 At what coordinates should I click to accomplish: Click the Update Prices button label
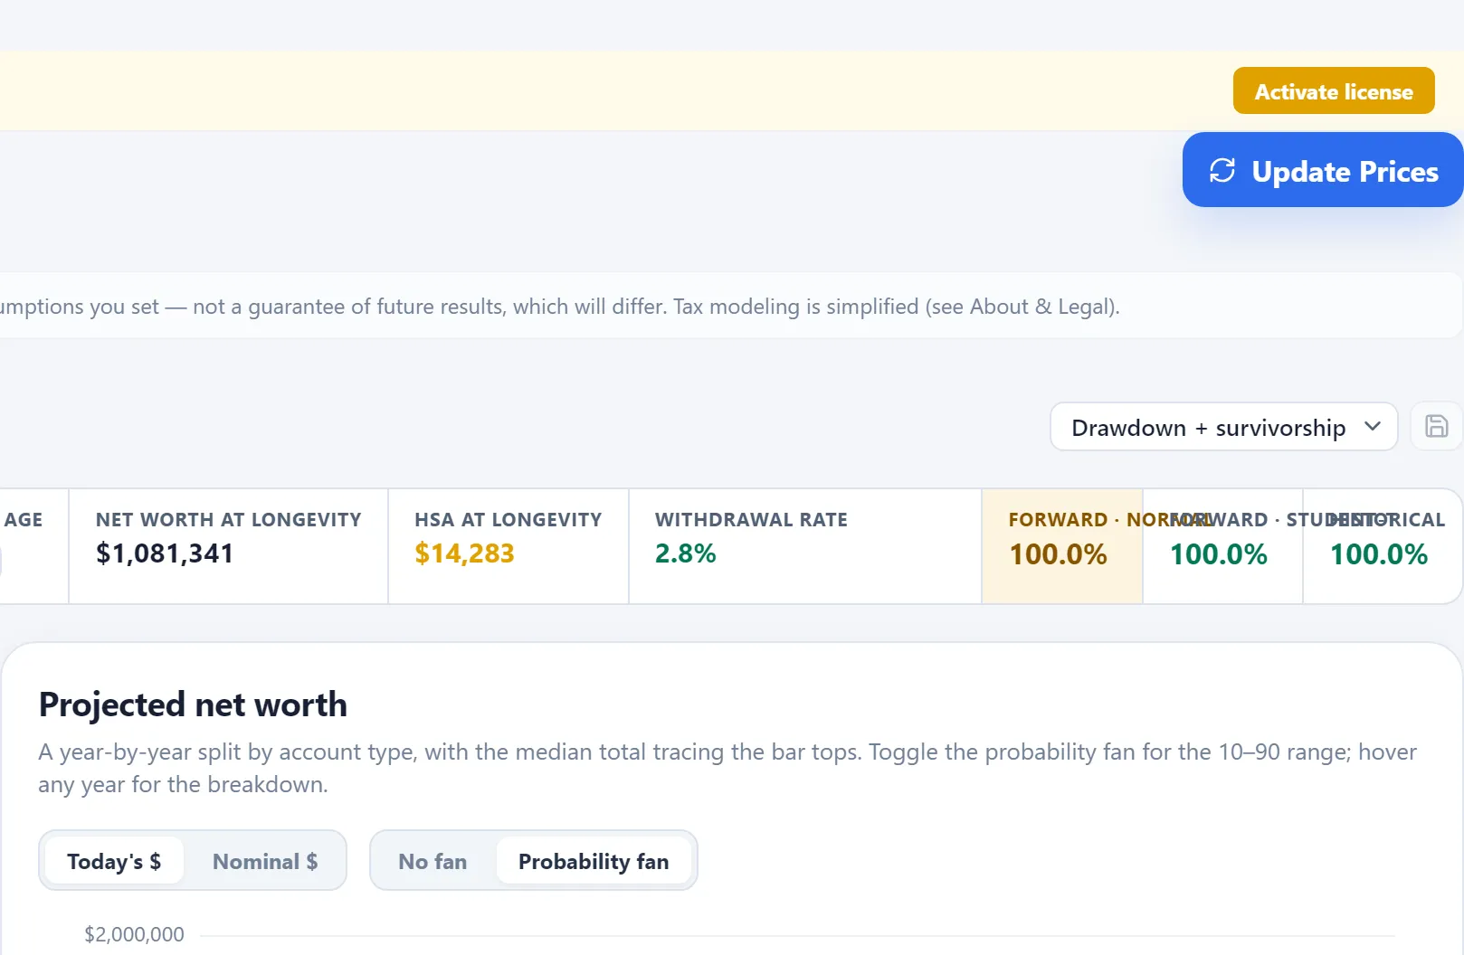[1345, 171]
